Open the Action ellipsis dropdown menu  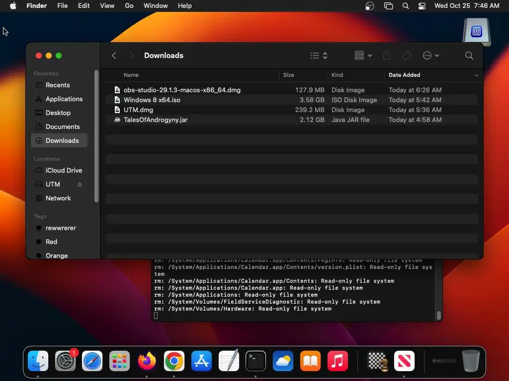[431, 56]
